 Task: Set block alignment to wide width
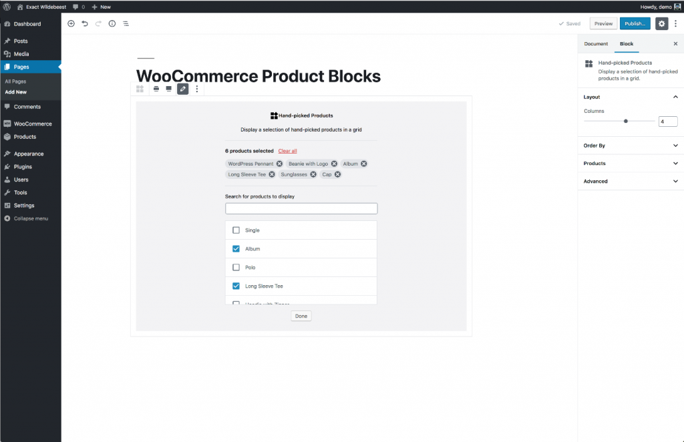pos(156,89)
